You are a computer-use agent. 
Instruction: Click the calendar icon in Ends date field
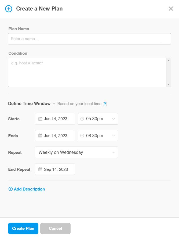click(x=40, y=136)
